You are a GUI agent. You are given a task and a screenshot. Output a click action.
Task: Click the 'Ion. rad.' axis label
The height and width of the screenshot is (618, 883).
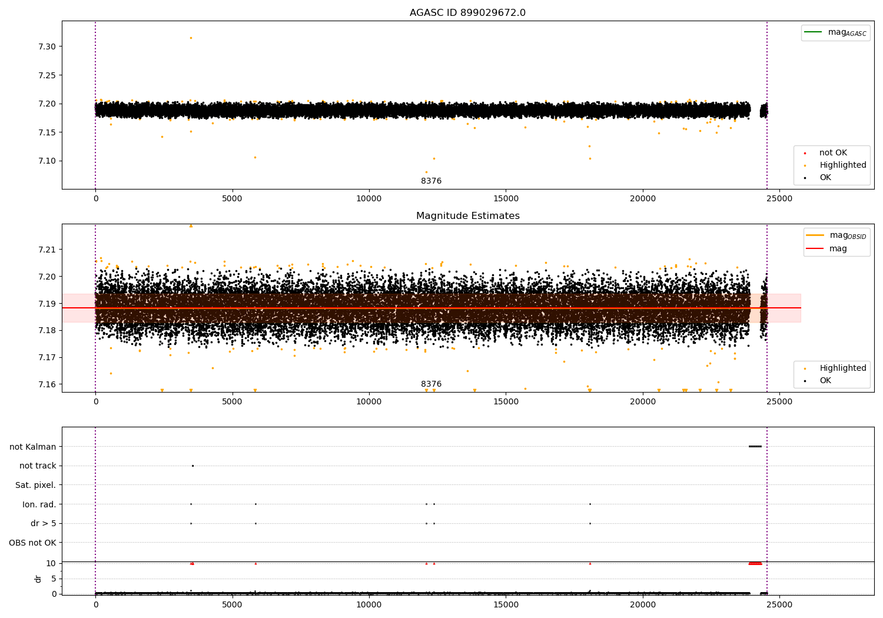tap(39, 504)
